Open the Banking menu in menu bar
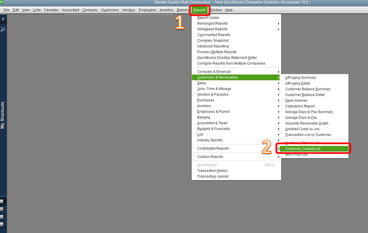The height and width of the screenshot is (233, 368). click(183, 10)
